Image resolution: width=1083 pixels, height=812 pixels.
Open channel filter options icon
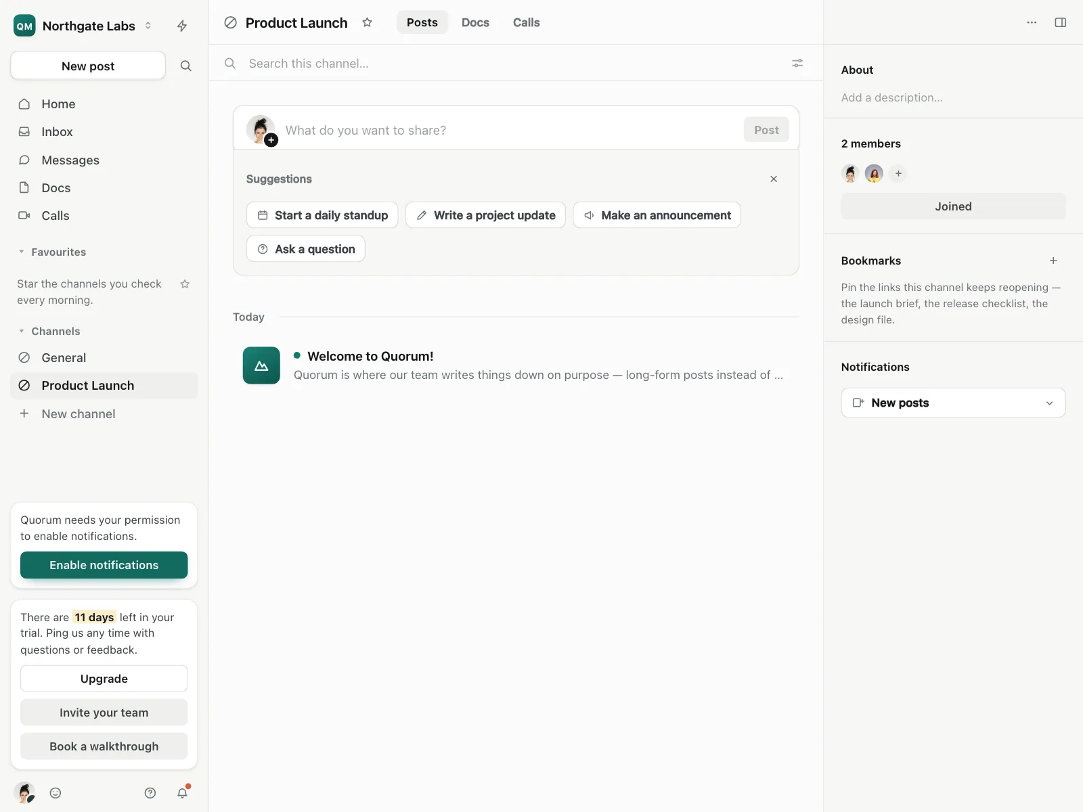[797, 63]
